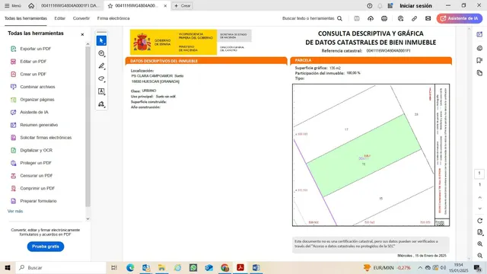Open the Windows Start menu

[x=8, y=267]
